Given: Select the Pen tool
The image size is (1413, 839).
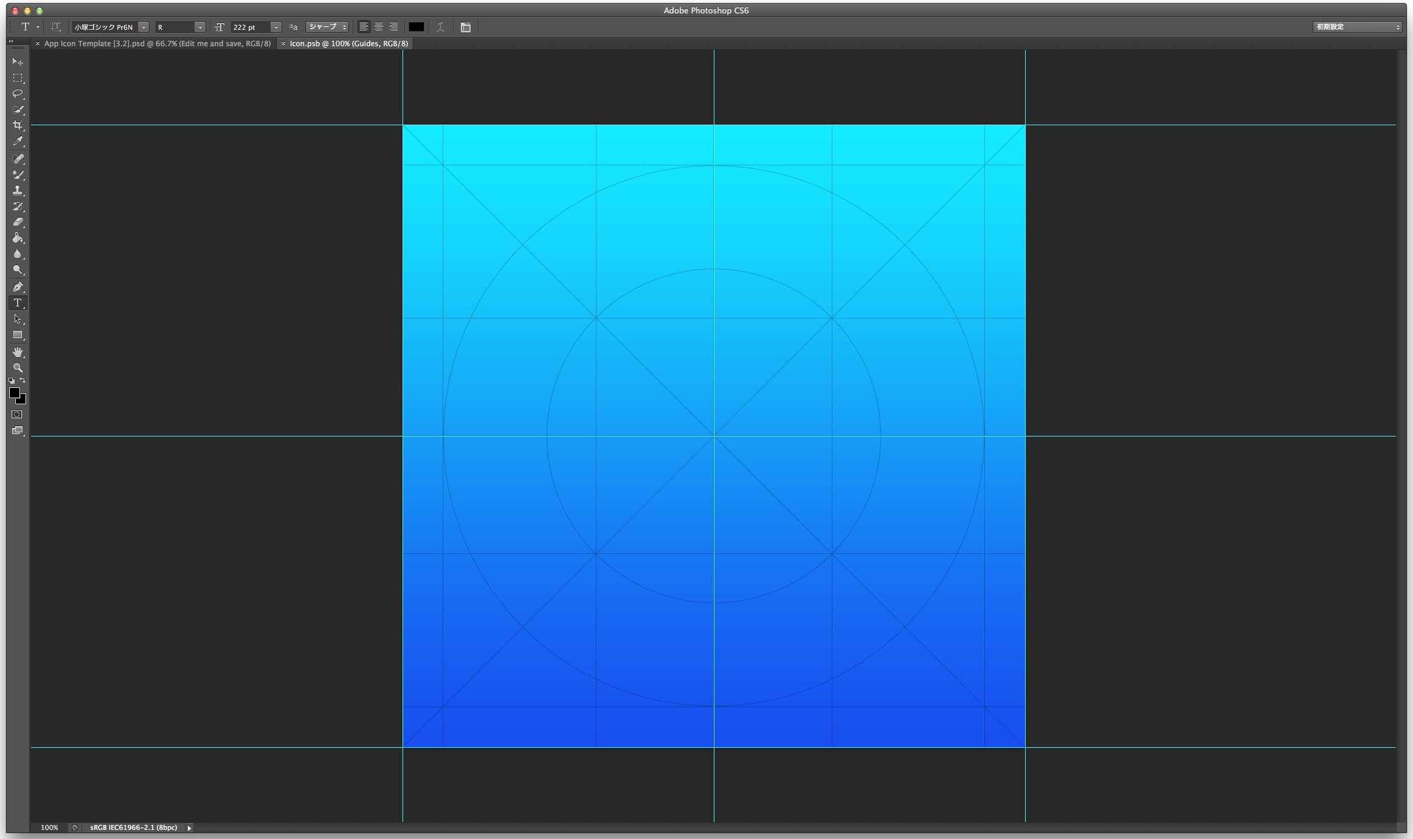Looking at the screenshot, I should [18, 287].
